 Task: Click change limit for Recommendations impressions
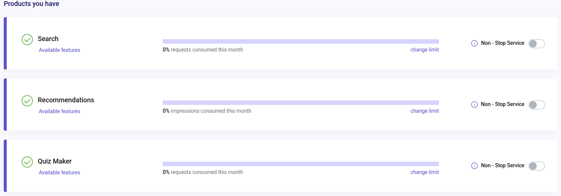425,111
